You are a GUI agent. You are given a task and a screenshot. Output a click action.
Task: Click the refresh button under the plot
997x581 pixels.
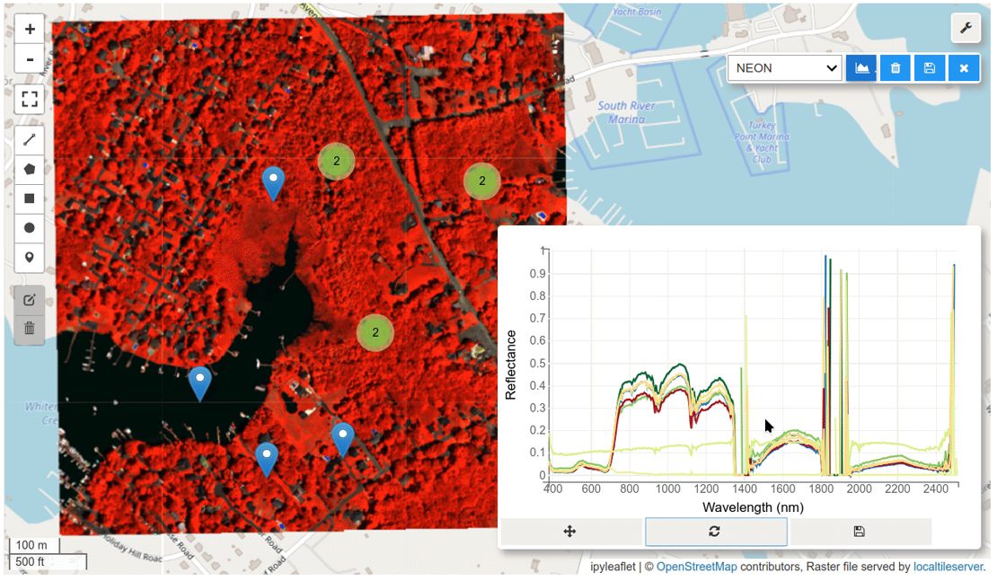click(x=715, y=532)
